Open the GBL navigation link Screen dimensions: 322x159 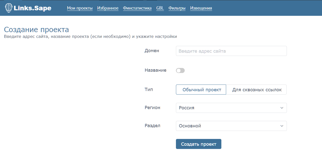tap(160, 8)
